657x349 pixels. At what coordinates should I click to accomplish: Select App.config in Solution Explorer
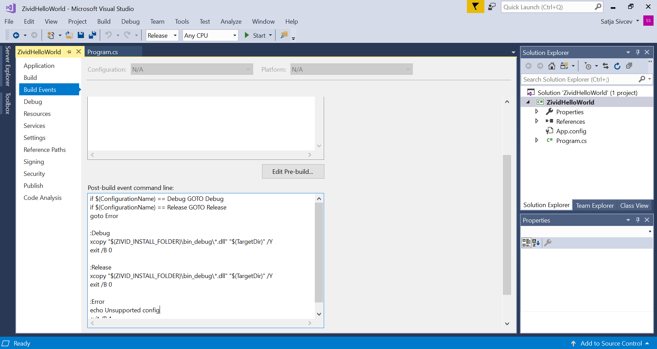point(571,131)
